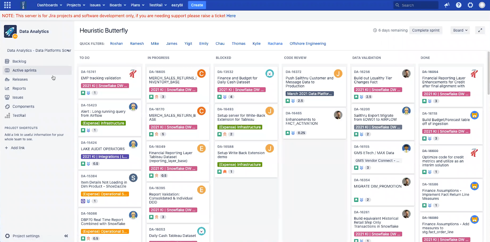Viewport: 490px width, 242px height.
Task: Open the Boards dropdown menu
Action: pyautogui.click(x=118, y=5)
